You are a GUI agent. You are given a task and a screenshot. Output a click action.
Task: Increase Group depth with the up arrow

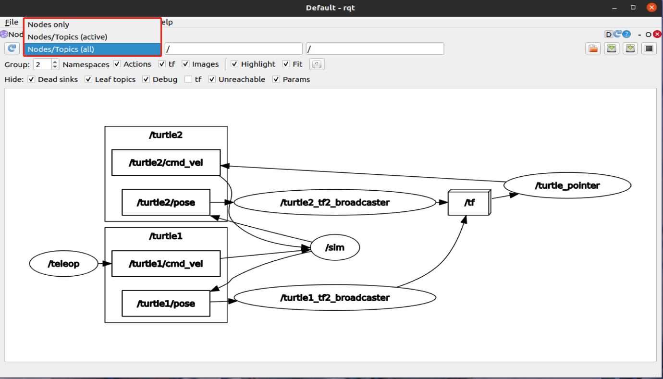tap(55, 61)
